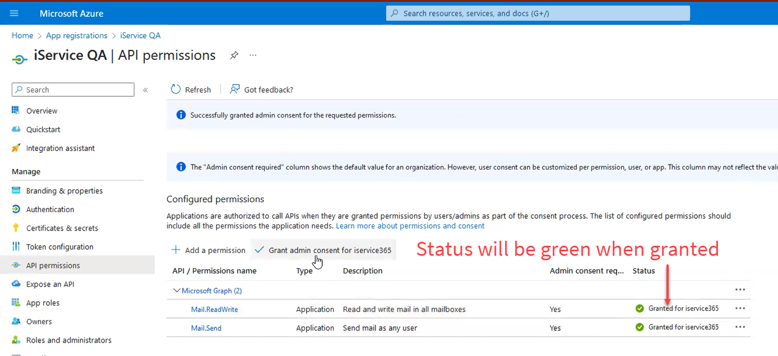The image size is (778, 356).
Task: Open the hamburger portal menu
Action: [x=14, y=13]
